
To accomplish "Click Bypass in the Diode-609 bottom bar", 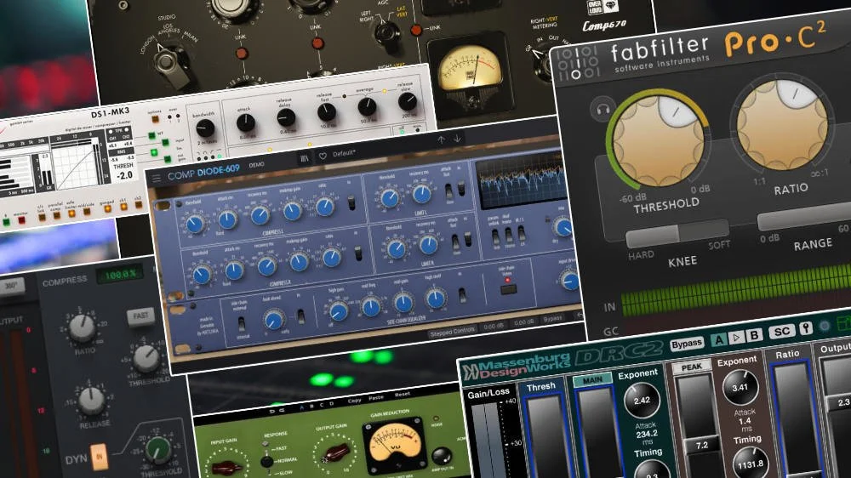I will tap(552, 318).
